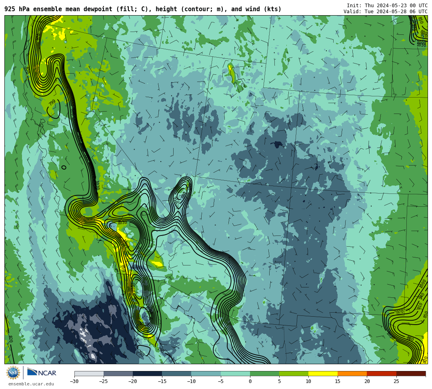Click the -15 colorbar tick label

pyautogui.click(x=162, y=381)
